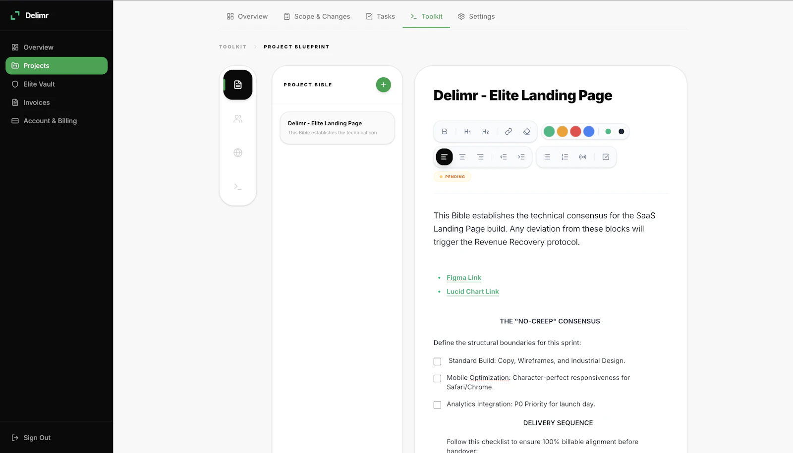Toggle bold text formatting
Viewport: 793px width, 453px height.
click(445, 132)
